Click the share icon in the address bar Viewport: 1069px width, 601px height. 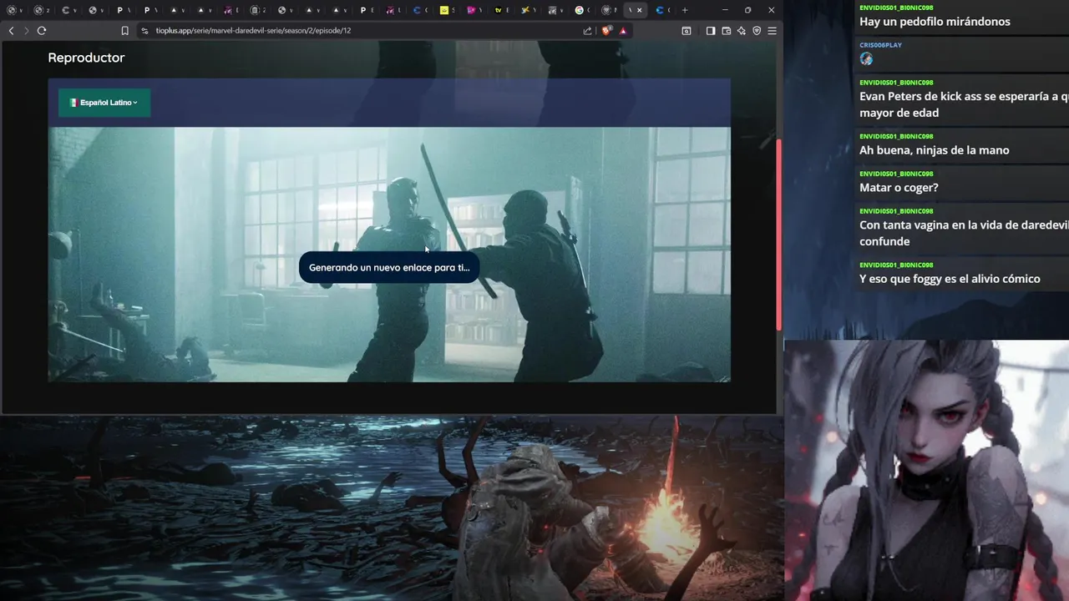(587, 31)
